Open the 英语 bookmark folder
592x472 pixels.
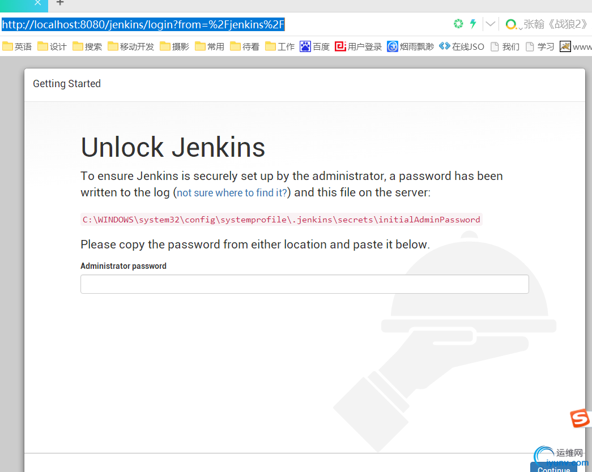point(17,46)
